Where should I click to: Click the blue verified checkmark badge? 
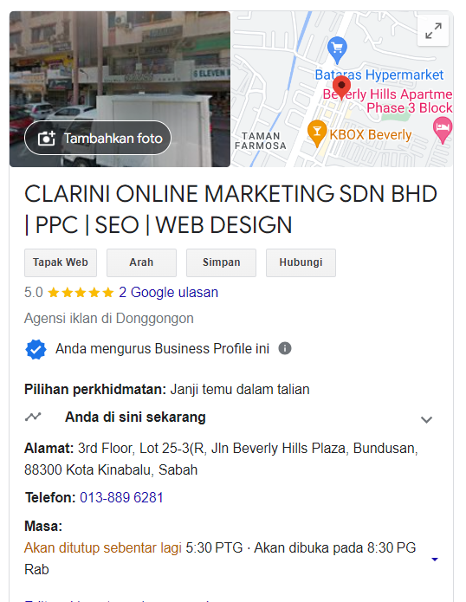click(x=36, y=349)
